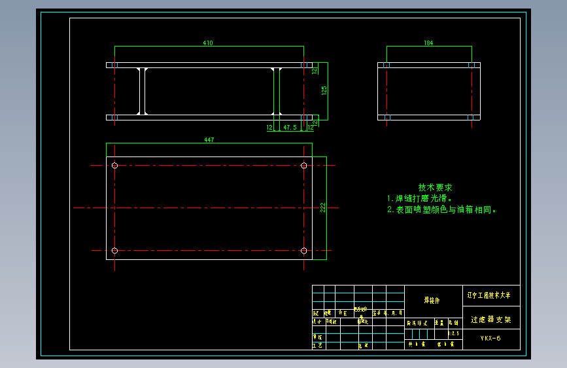Select note line 2.表面喷塑颜色与油箱相同
The height and width of the screenshot is (368, 567).
click(441, 210)
